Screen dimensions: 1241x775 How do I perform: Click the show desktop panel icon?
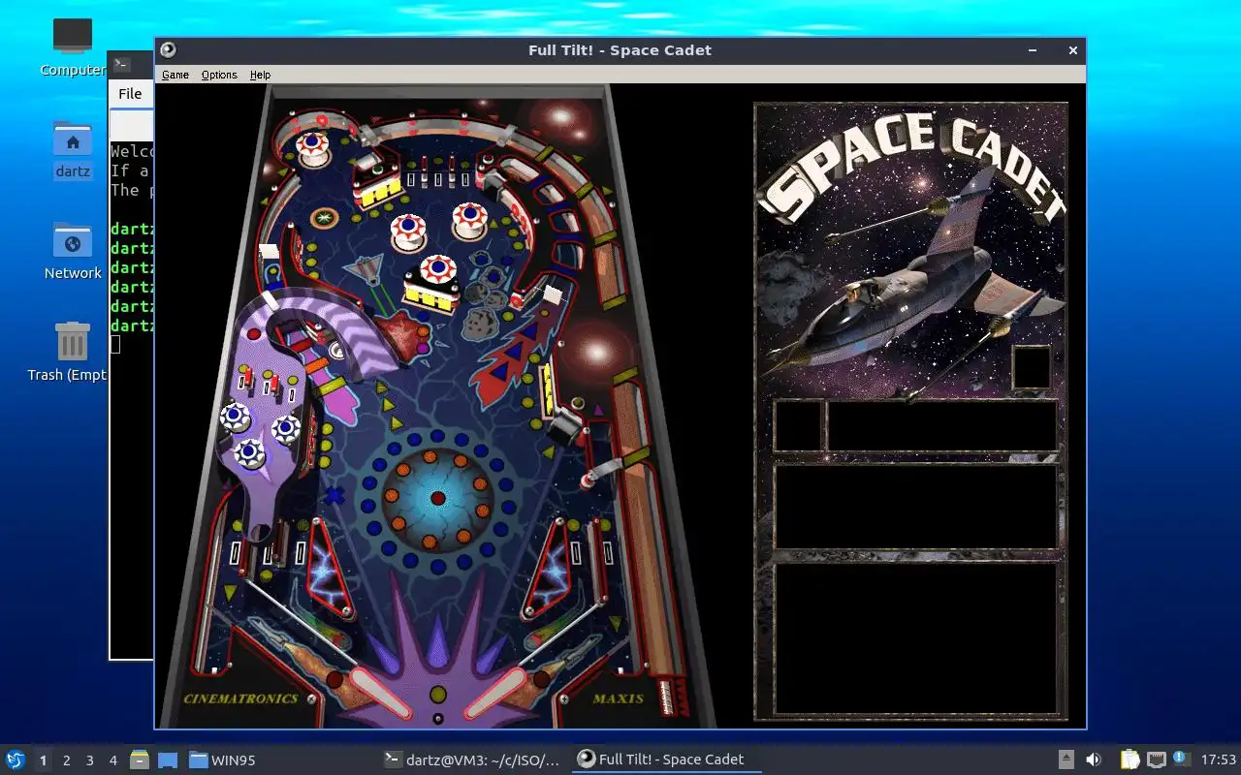pos(168,759)
